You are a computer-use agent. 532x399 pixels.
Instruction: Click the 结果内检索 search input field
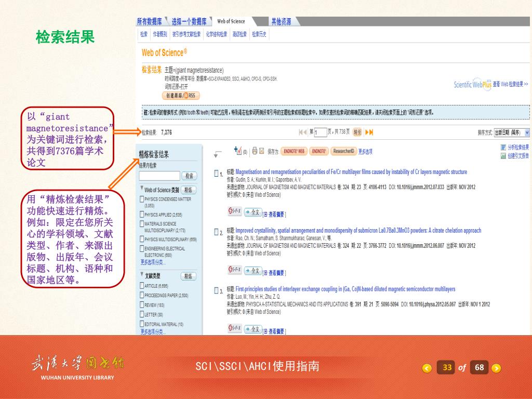[159, 176]
